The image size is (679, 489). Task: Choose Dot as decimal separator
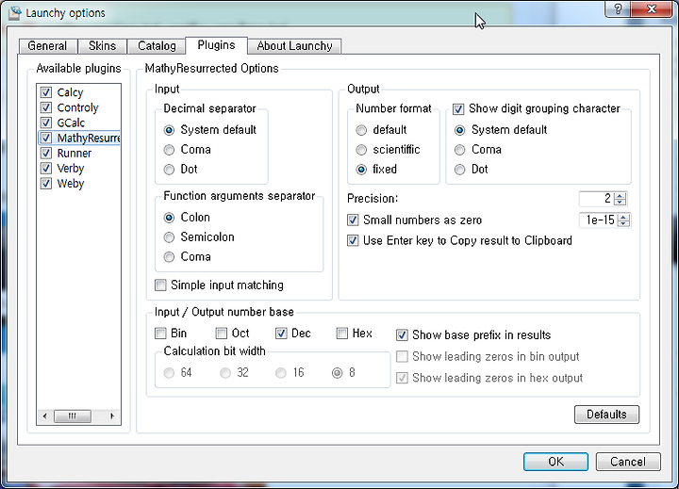(170, 170)
